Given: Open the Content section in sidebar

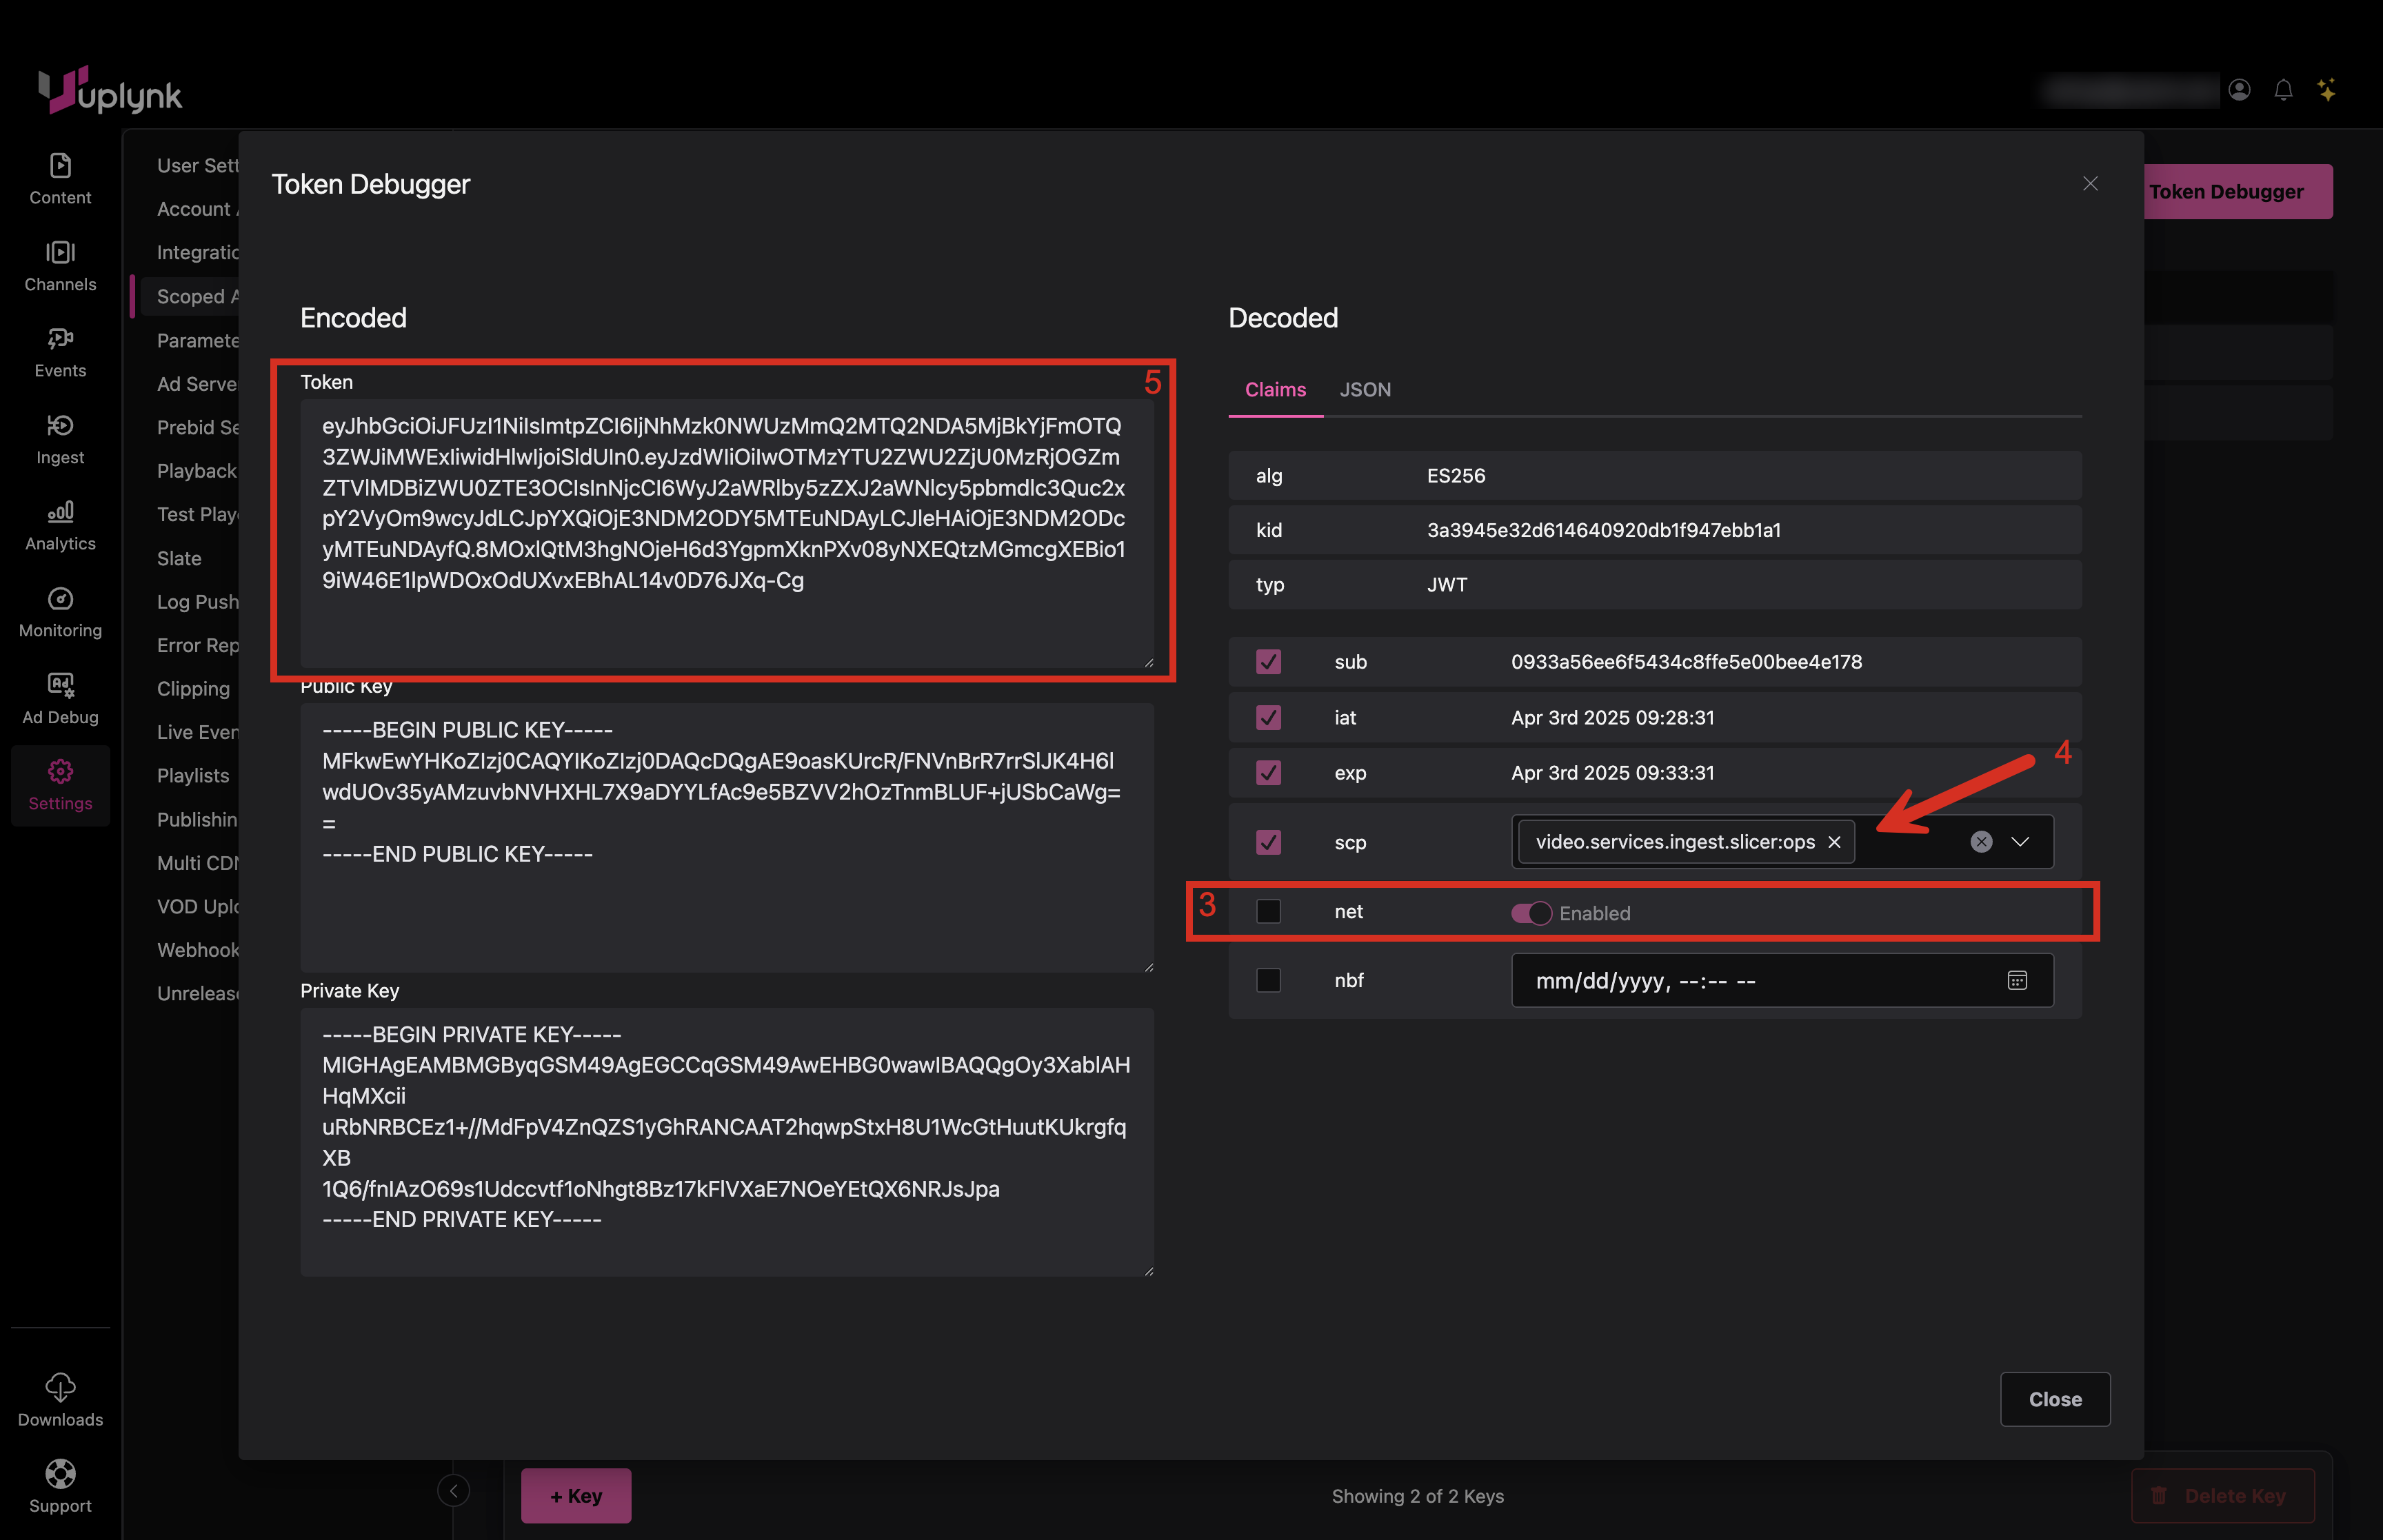Looking at the screenshot, I should [60, 178].
